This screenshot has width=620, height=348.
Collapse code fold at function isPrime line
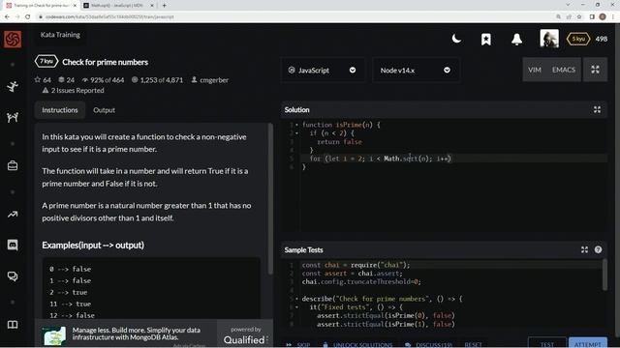pyautogui.click(x=297, y=125)
